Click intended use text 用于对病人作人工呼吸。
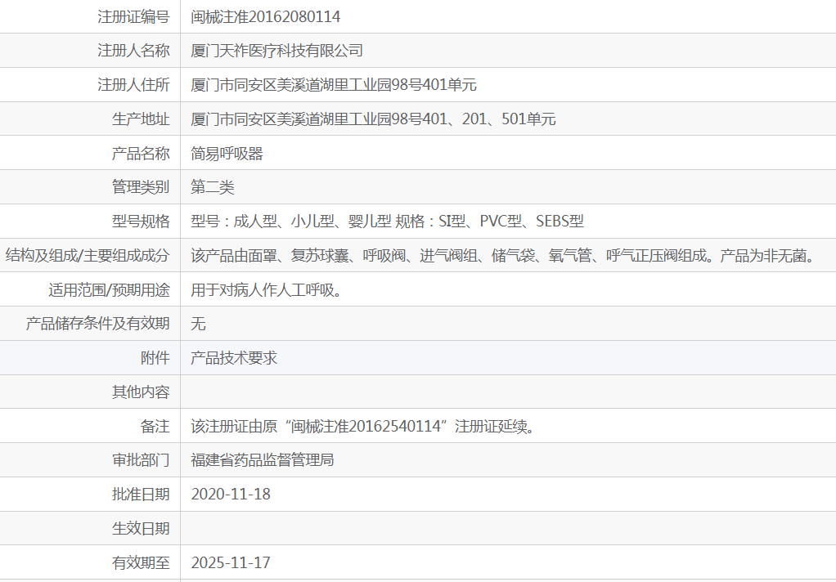The image size is (836, 582). coord(267,290)
